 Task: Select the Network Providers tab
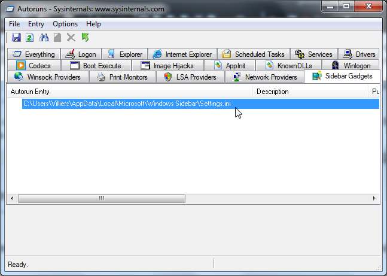[264, 77]
